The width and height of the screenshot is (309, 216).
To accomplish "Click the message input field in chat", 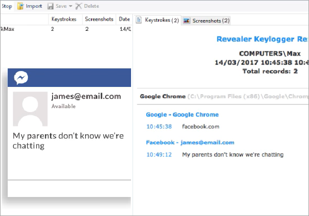I will pos(69,188).
